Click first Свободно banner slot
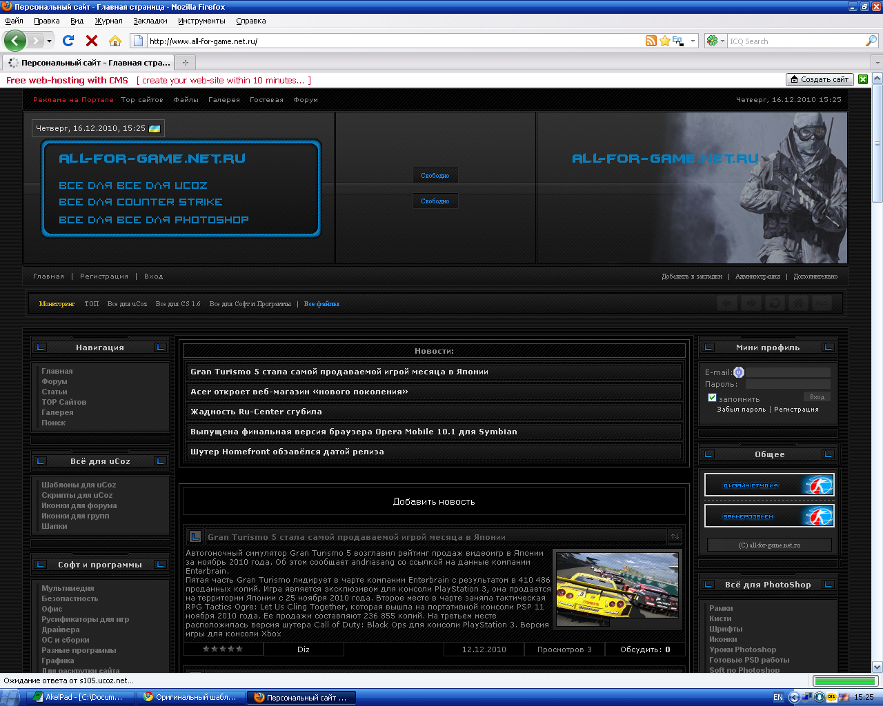Screen dimensions: 883x706 435,176
